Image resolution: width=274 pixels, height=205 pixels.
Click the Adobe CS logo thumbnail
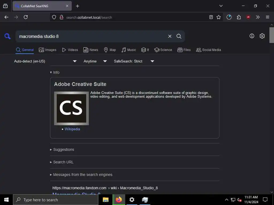[71, 108]
